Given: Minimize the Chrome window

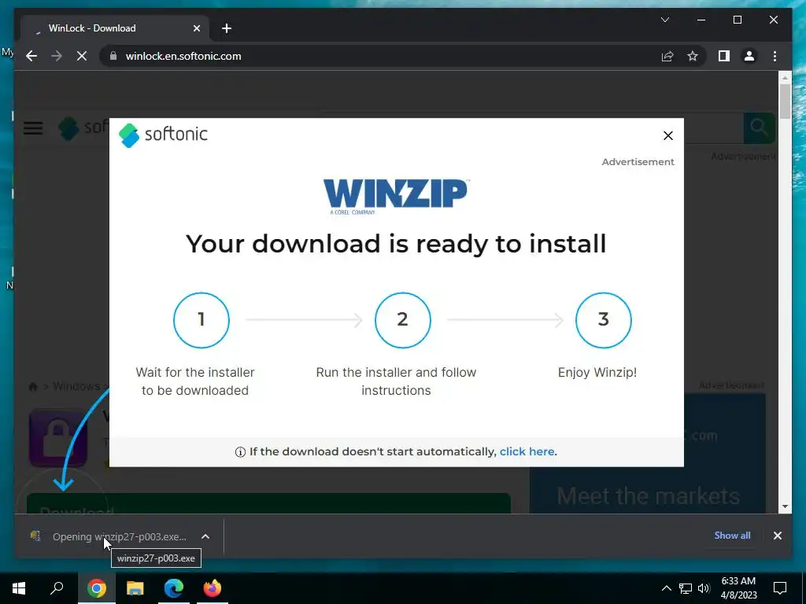Looking at the screenshot, I should coord(701,20).
